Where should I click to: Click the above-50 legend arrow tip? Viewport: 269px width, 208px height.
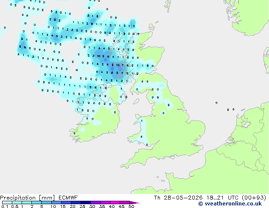(135, 202)
